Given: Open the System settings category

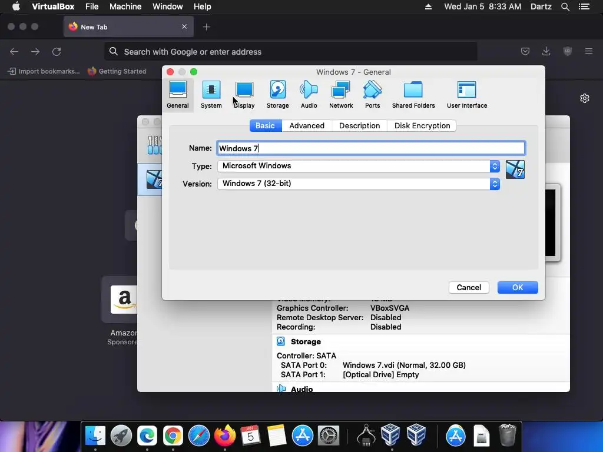Looking at the screenshot, I should coord(211,95).
